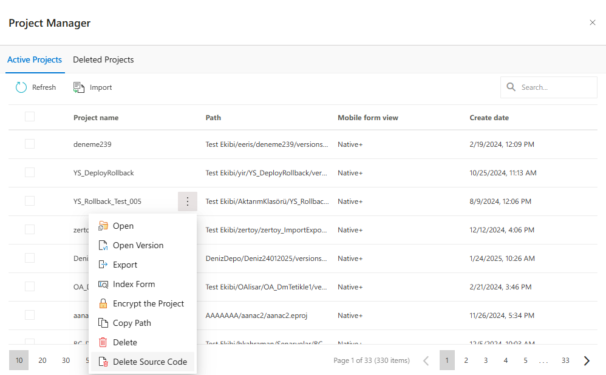This screenshot has height=375, width=606.
Task: Go to page 5
Action: (525, 360)
